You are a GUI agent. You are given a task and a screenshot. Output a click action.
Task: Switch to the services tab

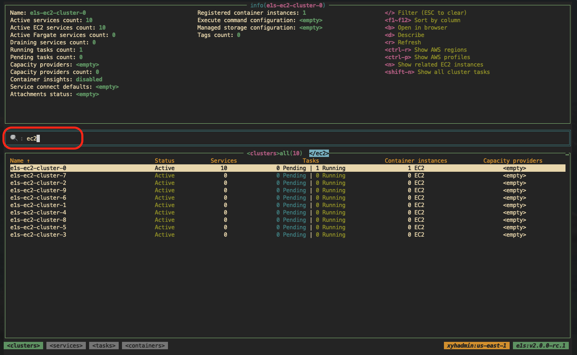(x=66, y=346)
